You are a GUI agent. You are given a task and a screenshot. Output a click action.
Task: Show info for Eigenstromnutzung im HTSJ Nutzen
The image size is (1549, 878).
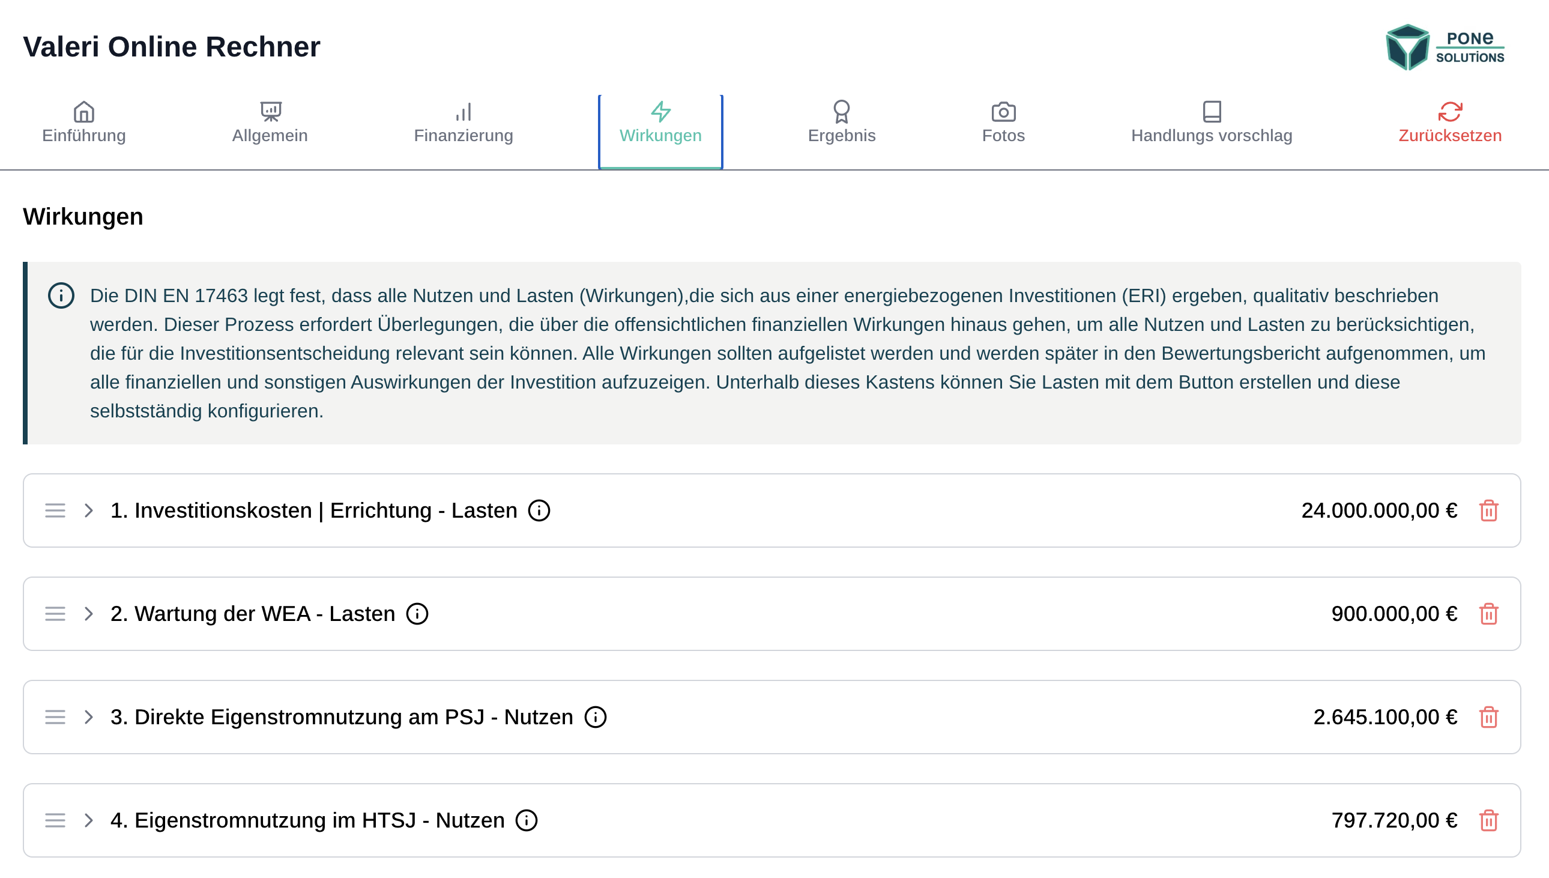pos(526,820)
